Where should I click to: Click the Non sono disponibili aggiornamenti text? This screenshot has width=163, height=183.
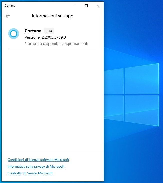(56, 44)
